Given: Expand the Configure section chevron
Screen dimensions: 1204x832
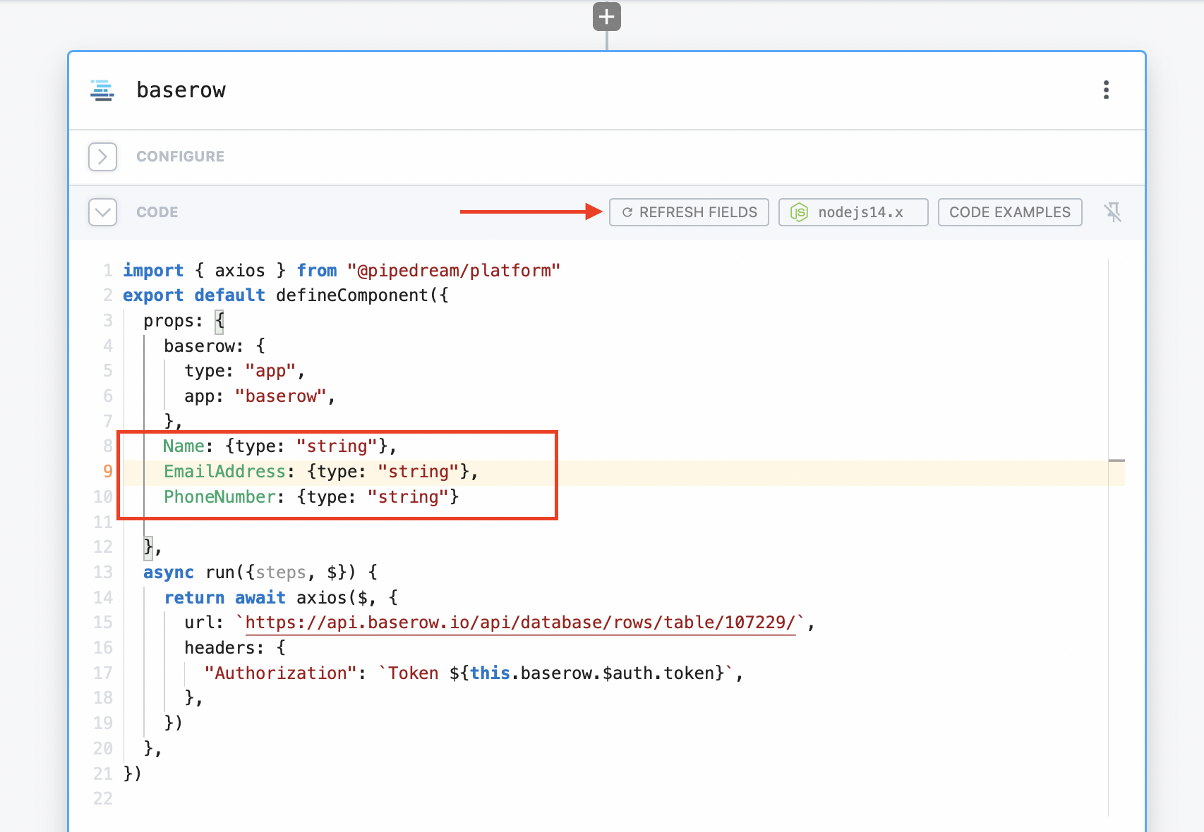Looking at the screenshot, I should (102, 157).
